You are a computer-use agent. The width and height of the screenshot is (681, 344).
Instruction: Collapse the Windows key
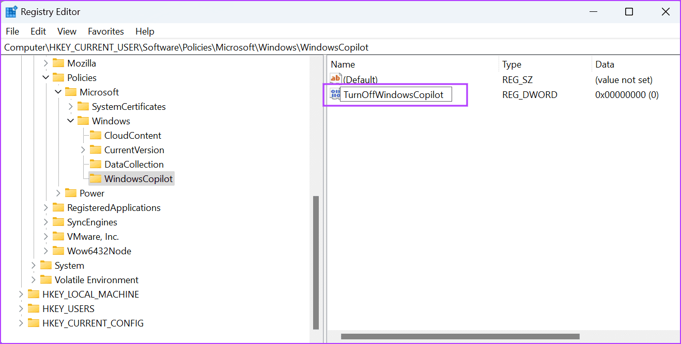click(71, 121)
